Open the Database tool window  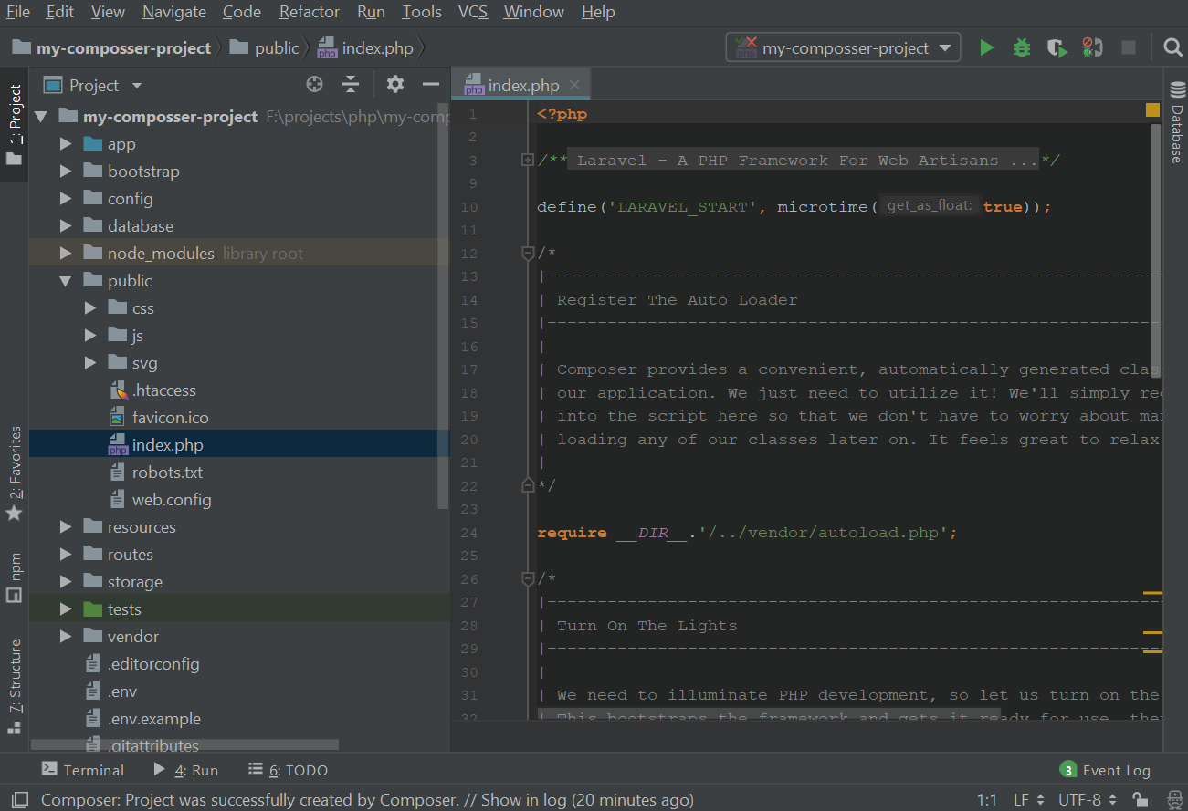1177,122
